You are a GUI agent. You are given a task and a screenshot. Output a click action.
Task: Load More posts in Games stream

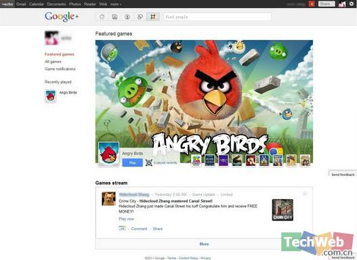coord(204,244)
